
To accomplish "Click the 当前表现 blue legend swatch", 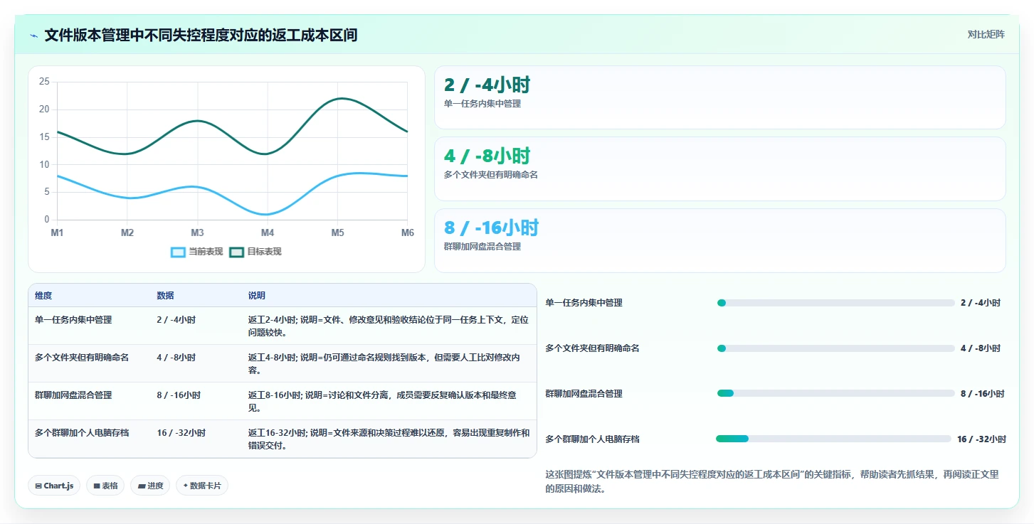I will point(178,252).
